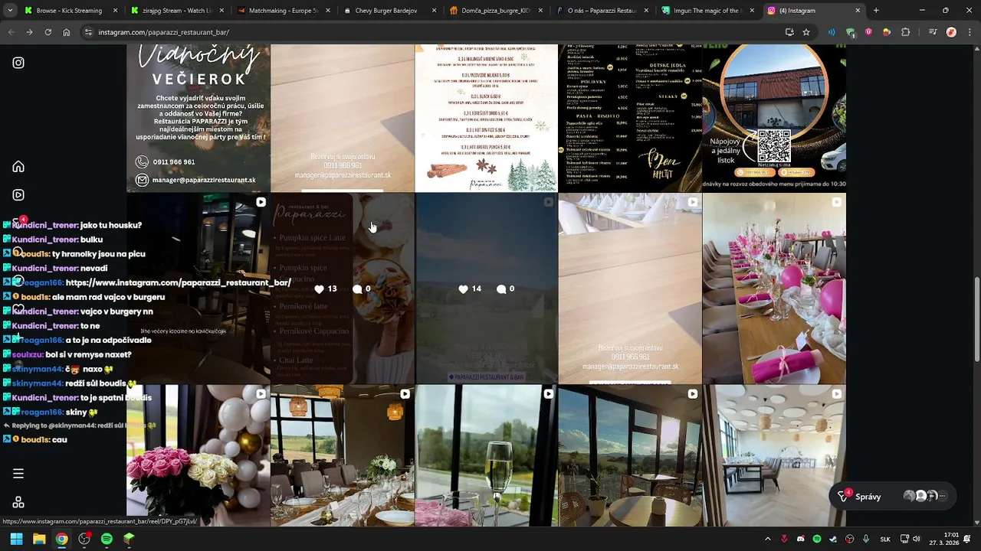Screen dimensions: 981x551
Task: Click the browser home button
Action: click(66, 32)
